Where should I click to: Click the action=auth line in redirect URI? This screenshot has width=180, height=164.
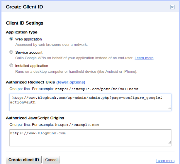[x=23, y=102]
